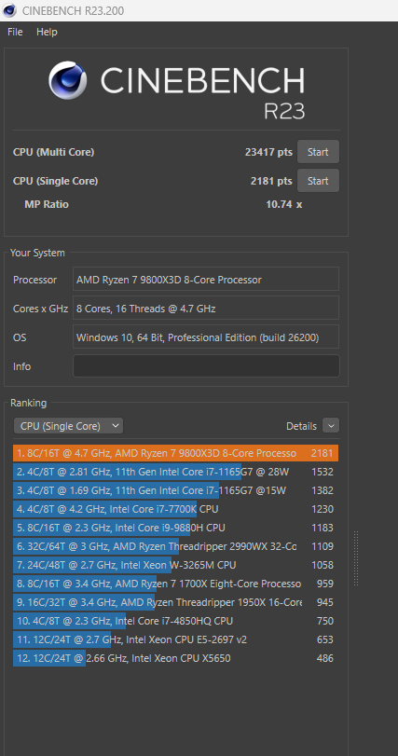Select the Xeon CPU X5650 ranking row

pyautogui.click(x=175, y=659)
